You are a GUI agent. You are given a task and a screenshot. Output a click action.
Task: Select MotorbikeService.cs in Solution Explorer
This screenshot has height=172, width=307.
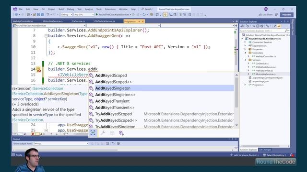[x=265, y=74]
